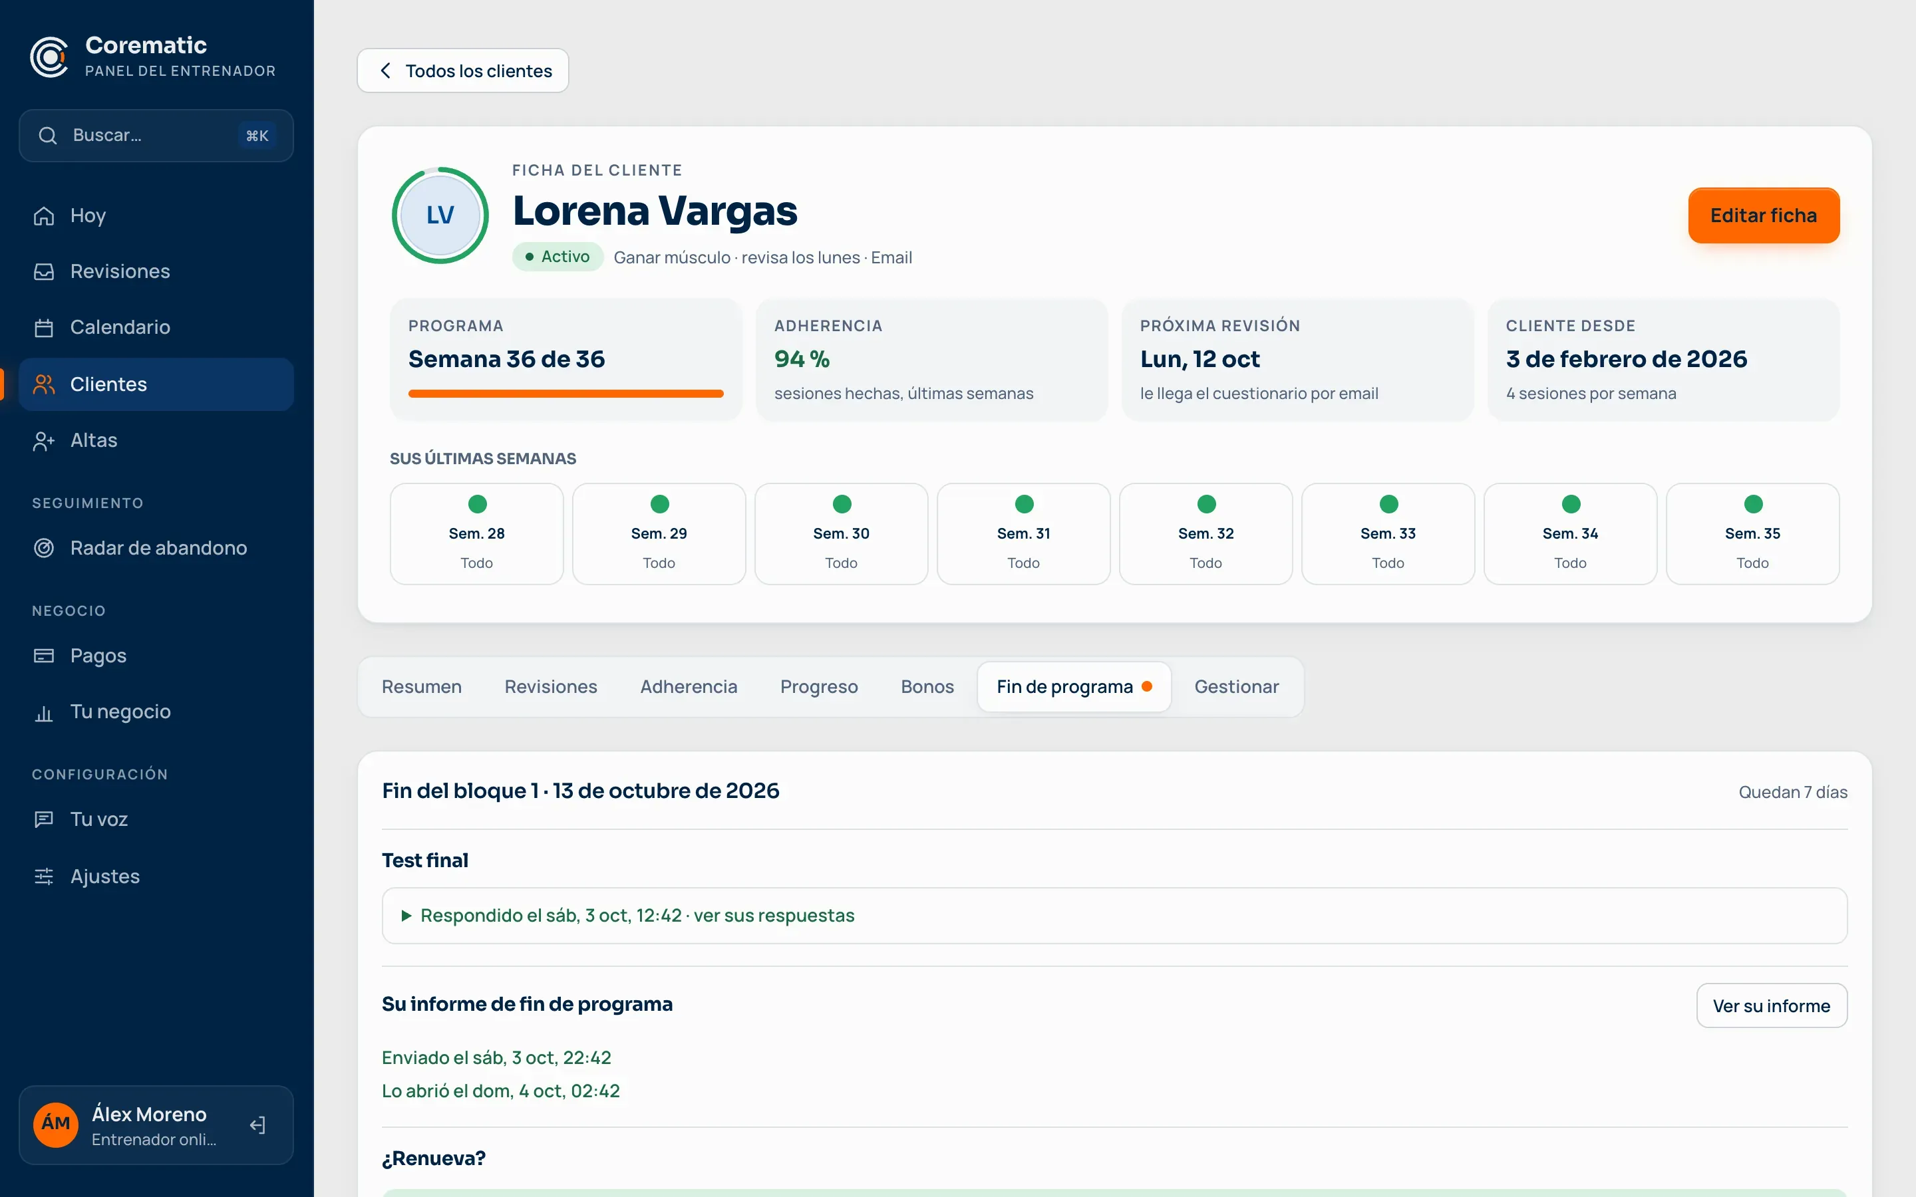The height and width of the screenshot is (1197, 1916).
Task: Click the Sem. 33 green status dot
Action: [x=1388, y=504]
